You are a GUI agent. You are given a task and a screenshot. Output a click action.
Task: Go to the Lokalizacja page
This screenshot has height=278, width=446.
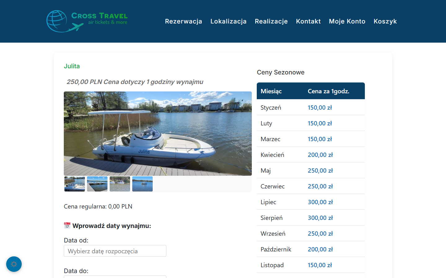pyautogui.click(x=229, y=21)
